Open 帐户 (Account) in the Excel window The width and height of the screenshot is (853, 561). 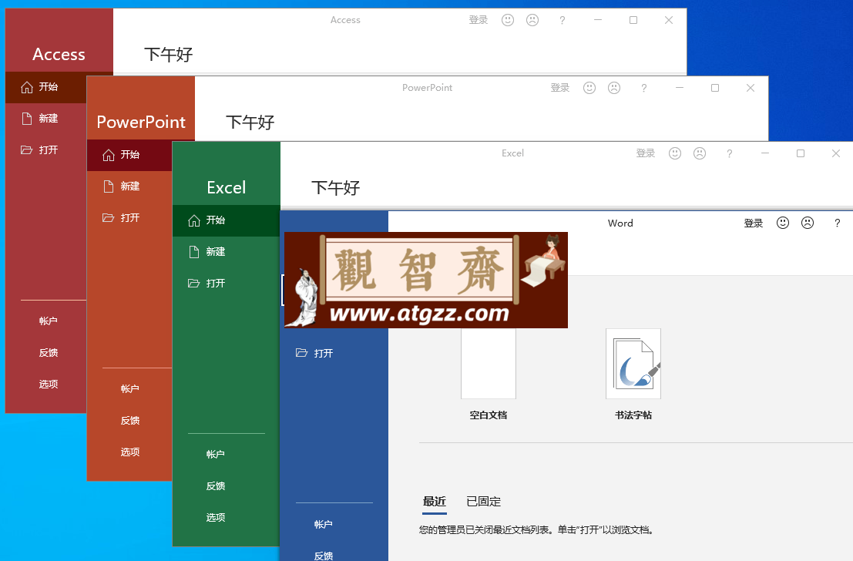[x=216, y=455]
